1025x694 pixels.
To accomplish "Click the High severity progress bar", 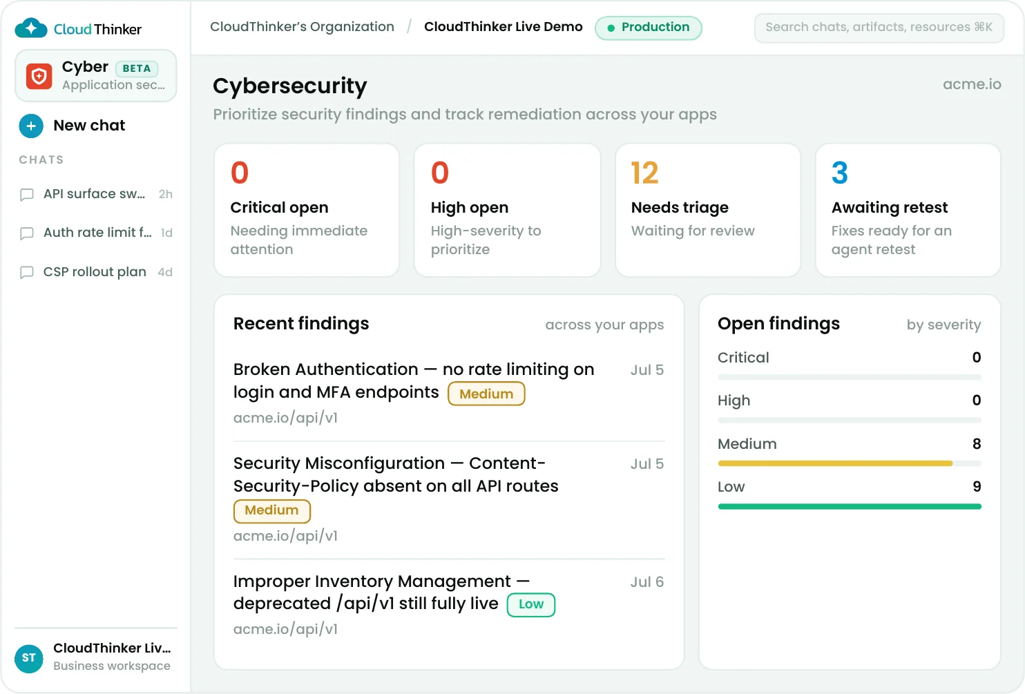I will pyautogui.click(x=850, y=421).
